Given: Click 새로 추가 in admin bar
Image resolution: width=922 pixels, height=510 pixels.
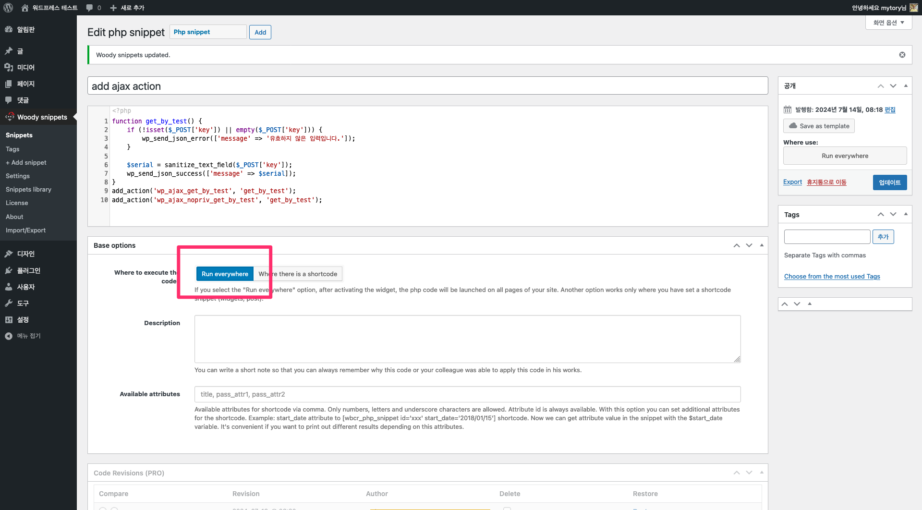Looking at the screenshot, I should point(127,8).
